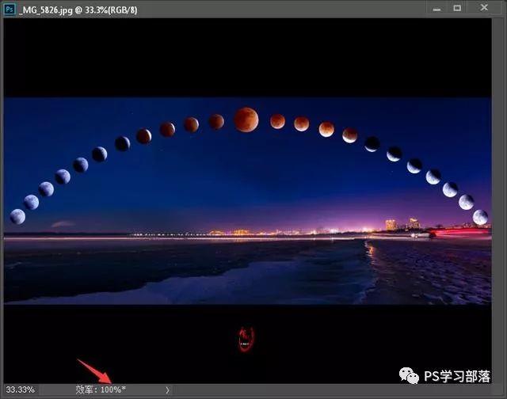Screen dimensions: 507x399
Task: Click the 效率: 100%* status readout
Action: click(x=101, y=389)
